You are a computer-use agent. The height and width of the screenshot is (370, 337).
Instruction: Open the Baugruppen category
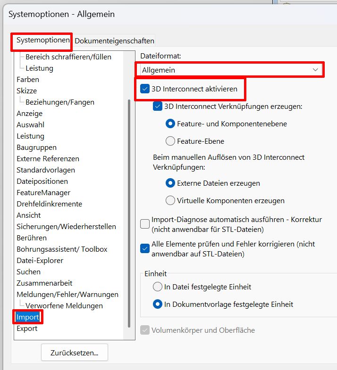pos(37,148)
